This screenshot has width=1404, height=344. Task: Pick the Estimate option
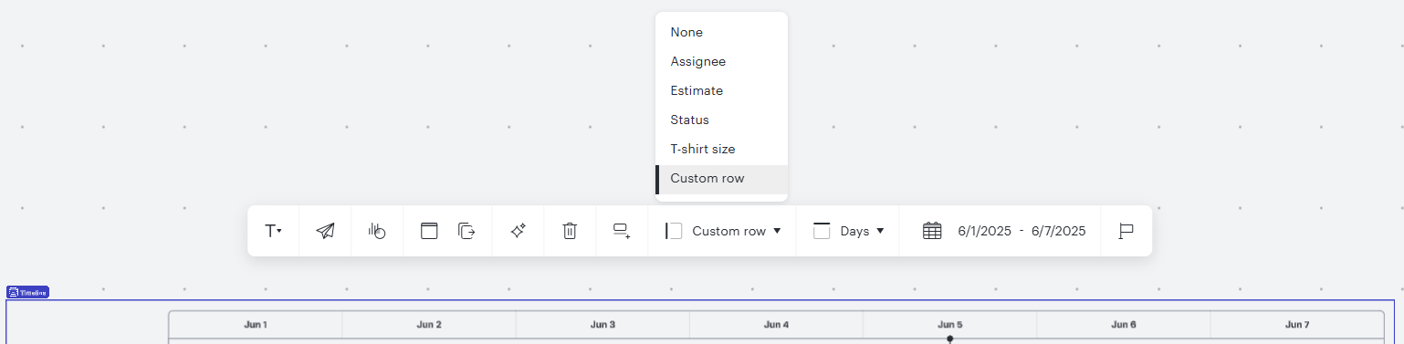[x=721, y=90]
